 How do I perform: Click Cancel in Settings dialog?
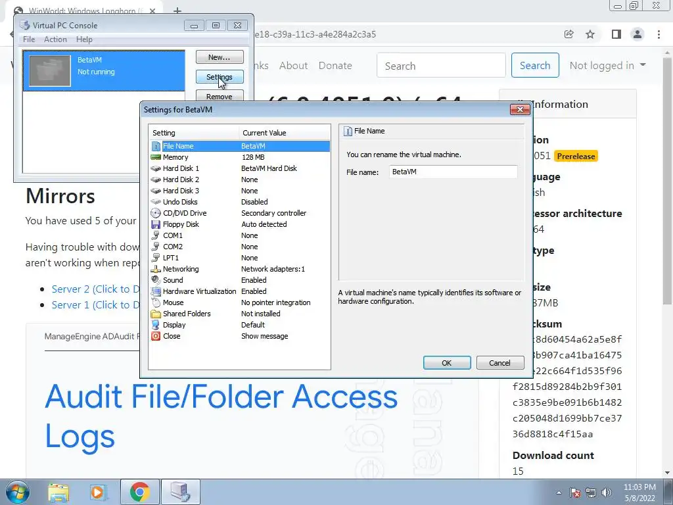(500, 363)
